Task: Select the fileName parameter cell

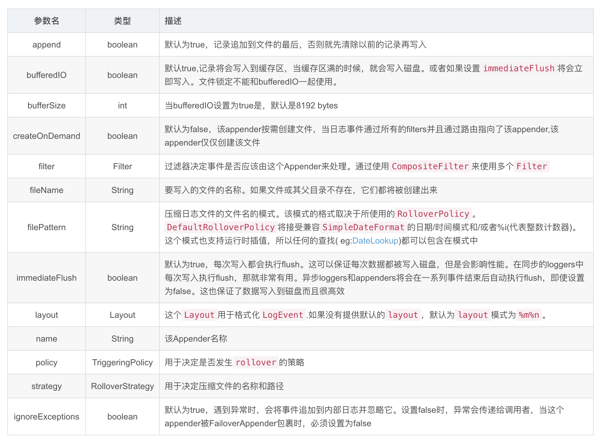Action: 46,190
